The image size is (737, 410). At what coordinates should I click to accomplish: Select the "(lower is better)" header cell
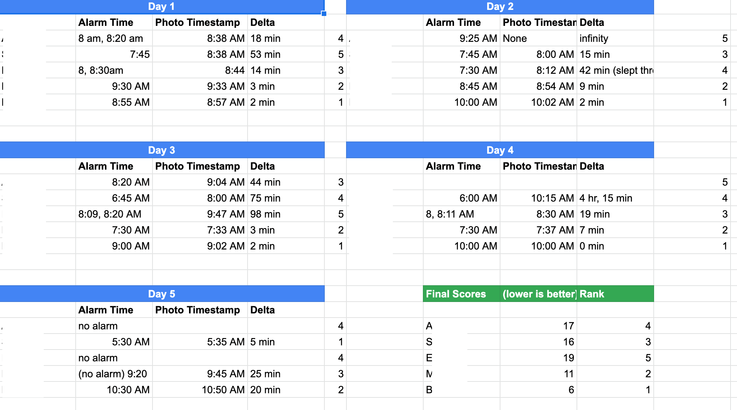coord(538,294)
